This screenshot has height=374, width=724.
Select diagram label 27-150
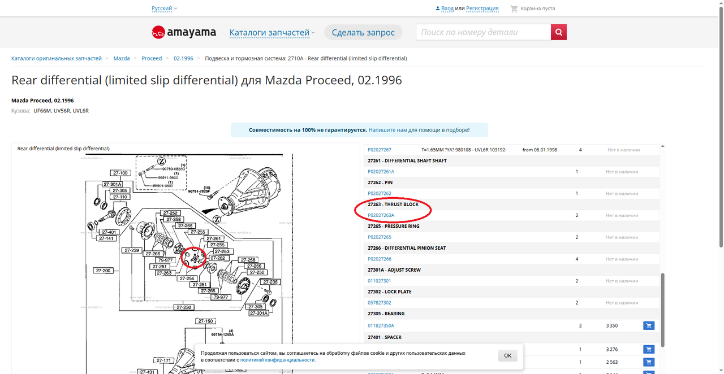pyautogui.click(x=206, y=321)
